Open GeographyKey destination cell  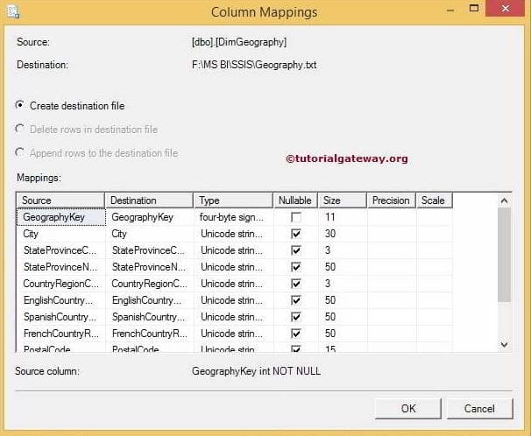coord(150,217)
